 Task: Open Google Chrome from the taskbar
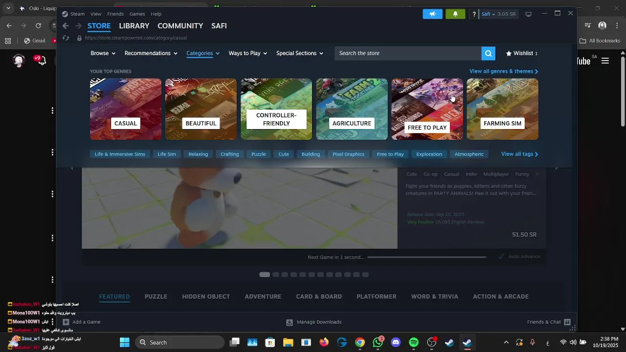click(359, 342)
